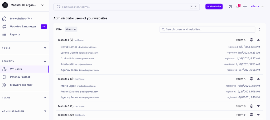Open Patch & Protect
Viewport: 270px width, 120px height.
pos(20,77)
